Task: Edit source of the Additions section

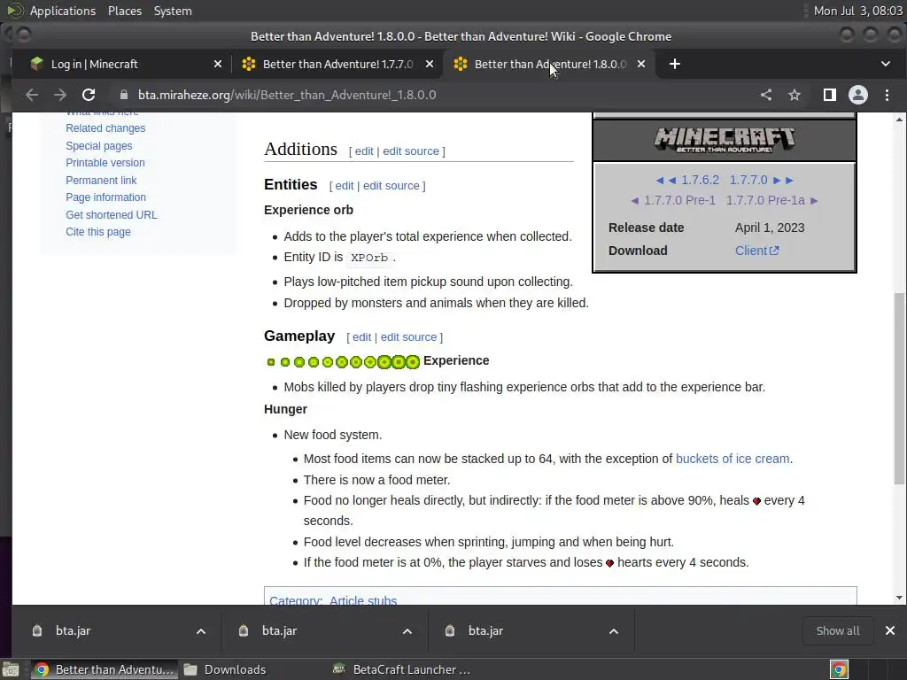Action: [411, 151]
